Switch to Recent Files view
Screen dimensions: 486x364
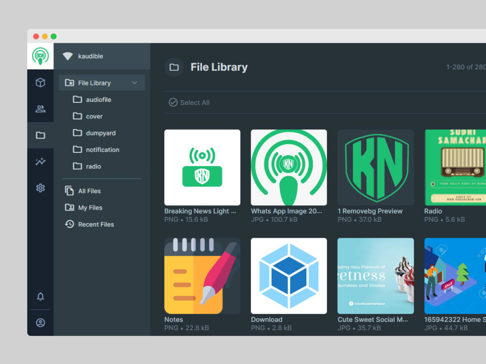click(x=97, y=224)
